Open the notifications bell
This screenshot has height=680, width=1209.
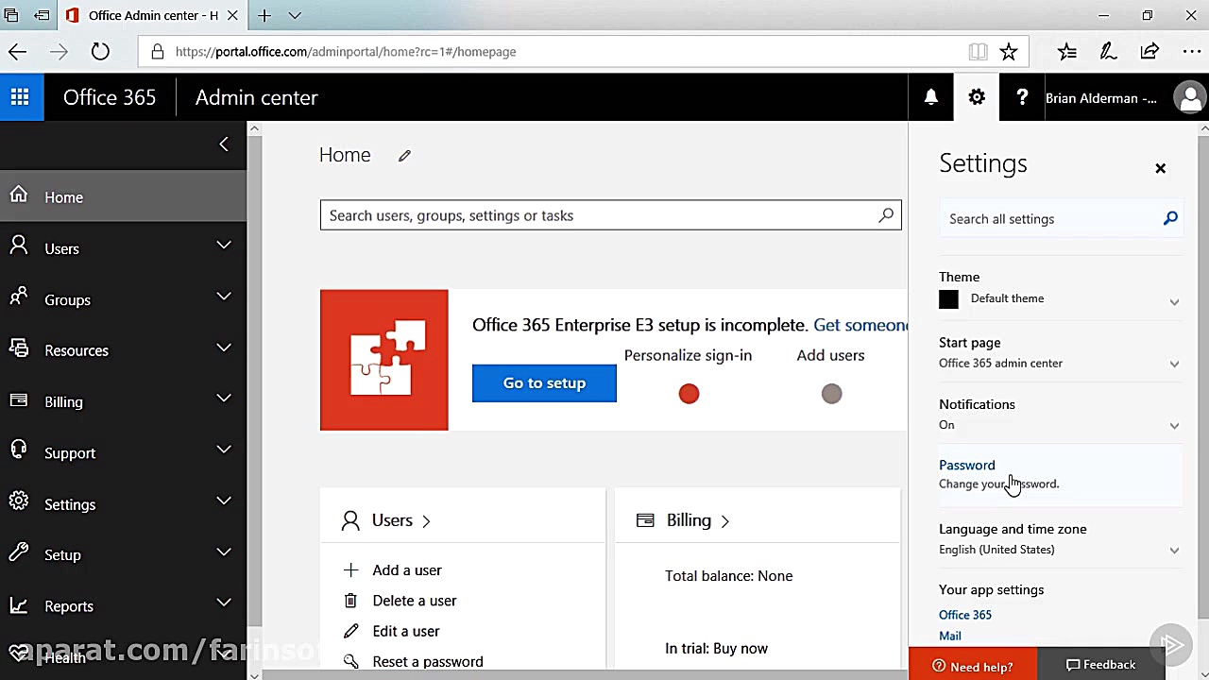[931, 97]
